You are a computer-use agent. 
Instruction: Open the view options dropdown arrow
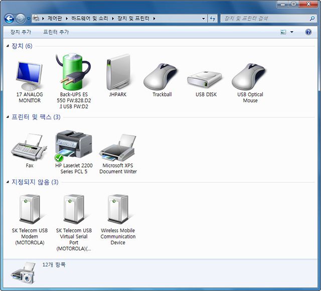pos(292,32)
